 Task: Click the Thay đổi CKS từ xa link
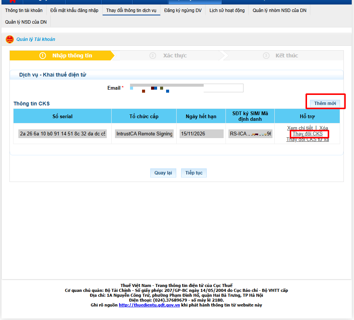(307, 140)
